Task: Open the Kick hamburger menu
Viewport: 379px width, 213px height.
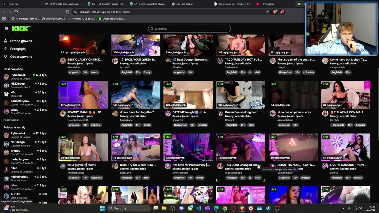Action: click(x=6, y=29)
